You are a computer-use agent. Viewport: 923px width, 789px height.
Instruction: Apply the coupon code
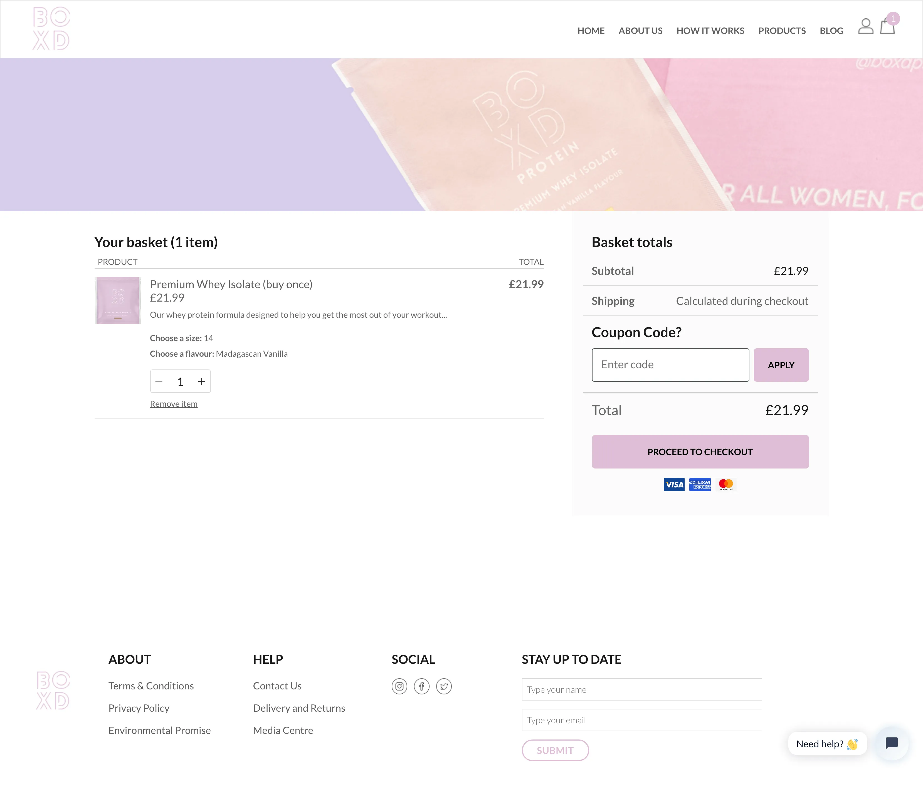pyautogui.click(x=781, y=365)
